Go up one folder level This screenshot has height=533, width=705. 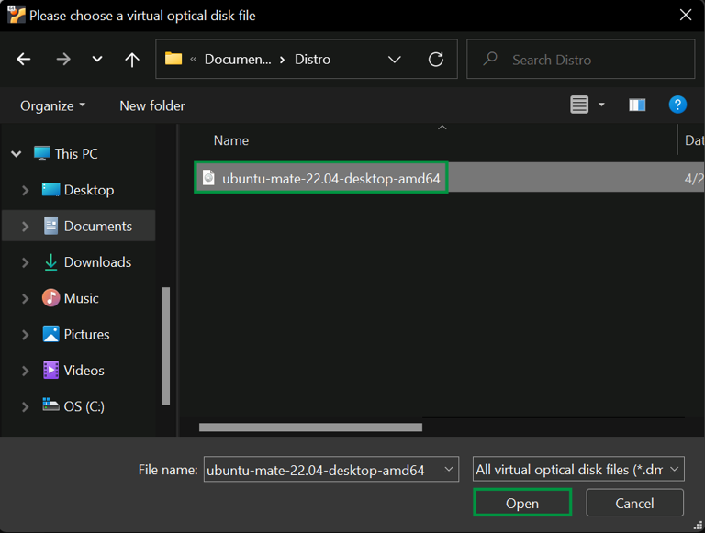132,59
